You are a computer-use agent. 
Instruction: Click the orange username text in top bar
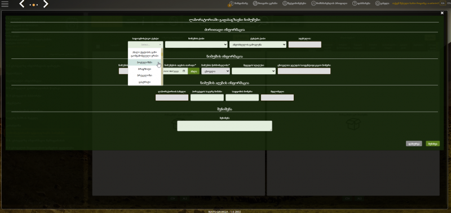coord(415,3)
